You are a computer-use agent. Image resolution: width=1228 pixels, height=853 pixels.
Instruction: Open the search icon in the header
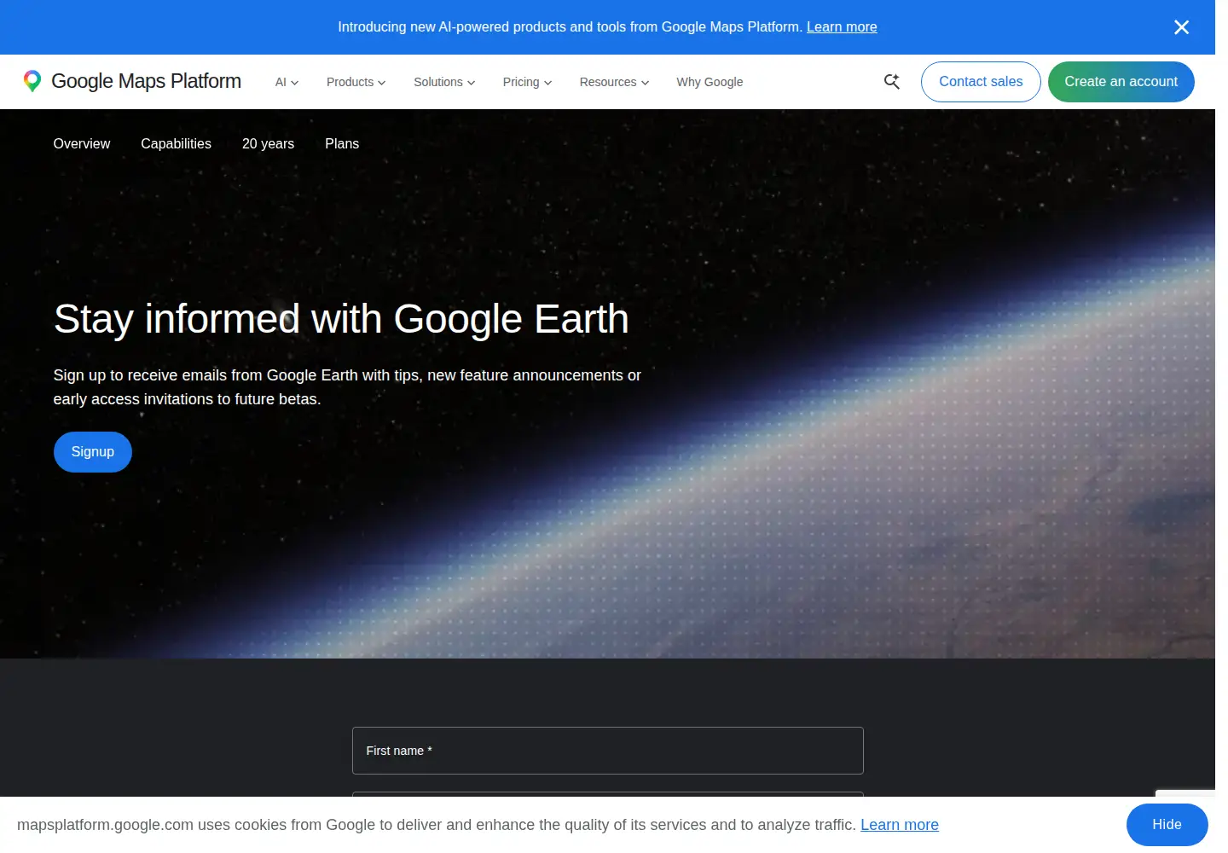tap(892, 82)
